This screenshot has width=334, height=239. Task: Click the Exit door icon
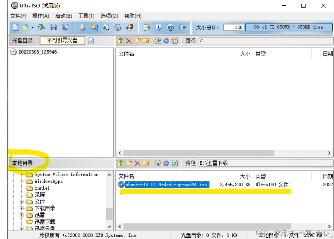click(x=182, y=27)
